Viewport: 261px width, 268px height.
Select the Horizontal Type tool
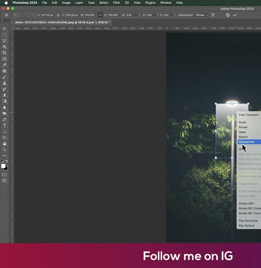coord(4,126)
